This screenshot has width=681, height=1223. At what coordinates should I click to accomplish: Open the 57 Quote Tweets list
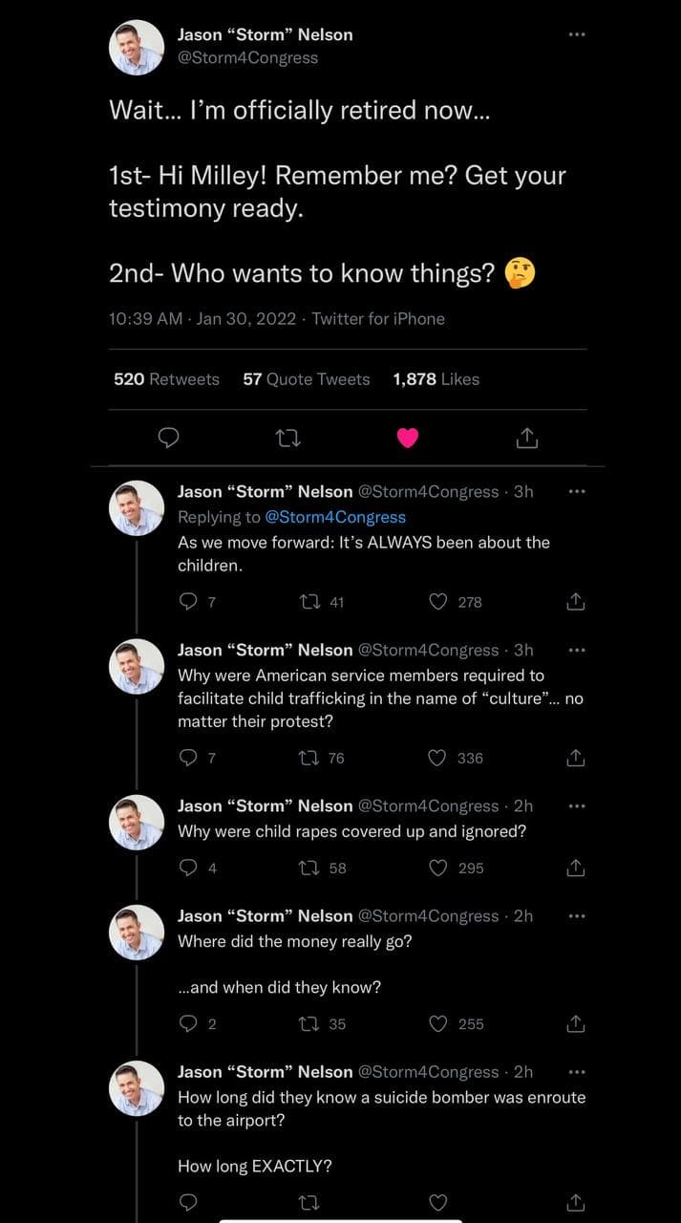click(306, 379)
